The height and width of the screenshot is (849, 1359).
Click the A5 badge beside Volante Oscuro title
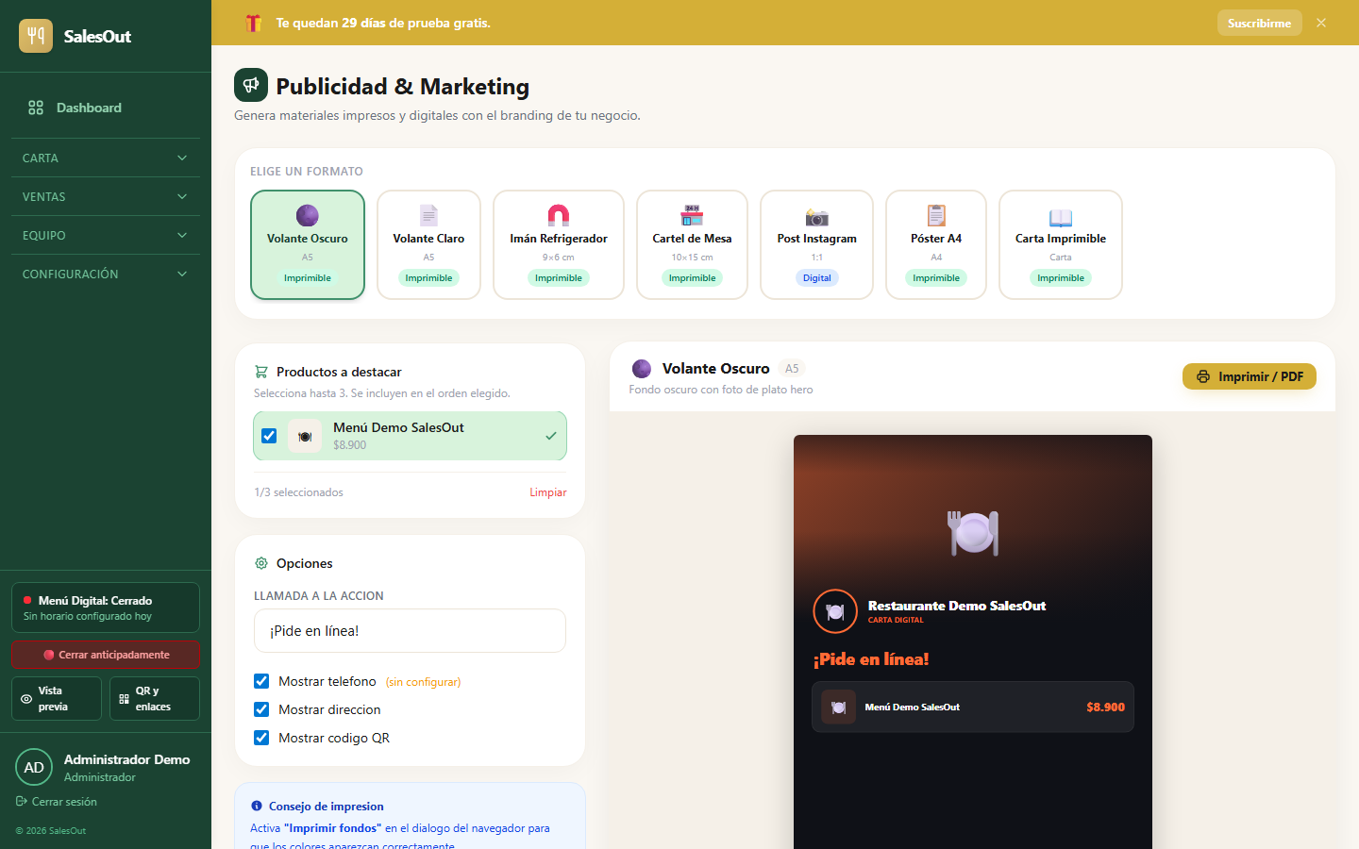click(792, 369)
